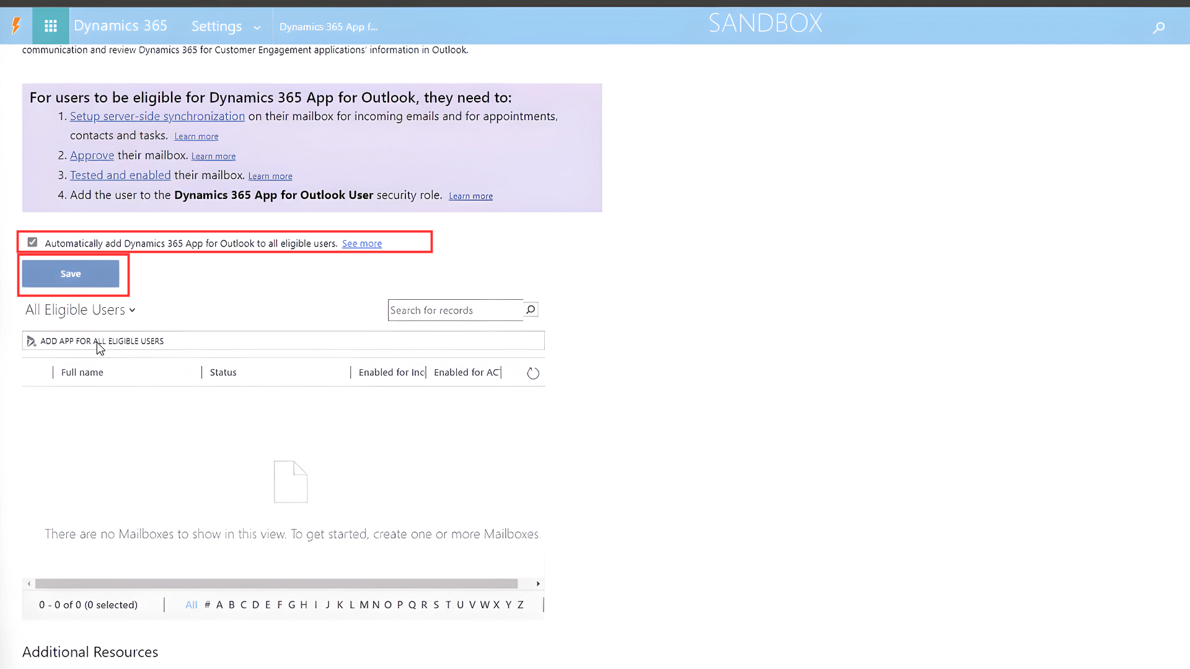Click the lightning bolt logo icon
Screen dimensions: 1190x669
[x=16, y=26]
